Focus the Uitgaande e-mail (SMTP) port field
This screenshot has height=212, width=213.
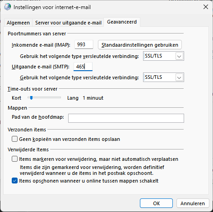(83, 67)
